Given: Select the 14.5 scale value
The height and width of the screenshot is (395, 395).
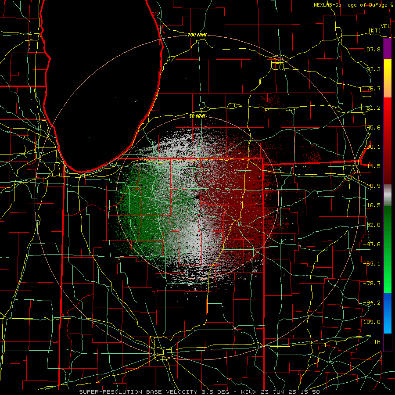Looking at the screenshot, I should [373, 166].
